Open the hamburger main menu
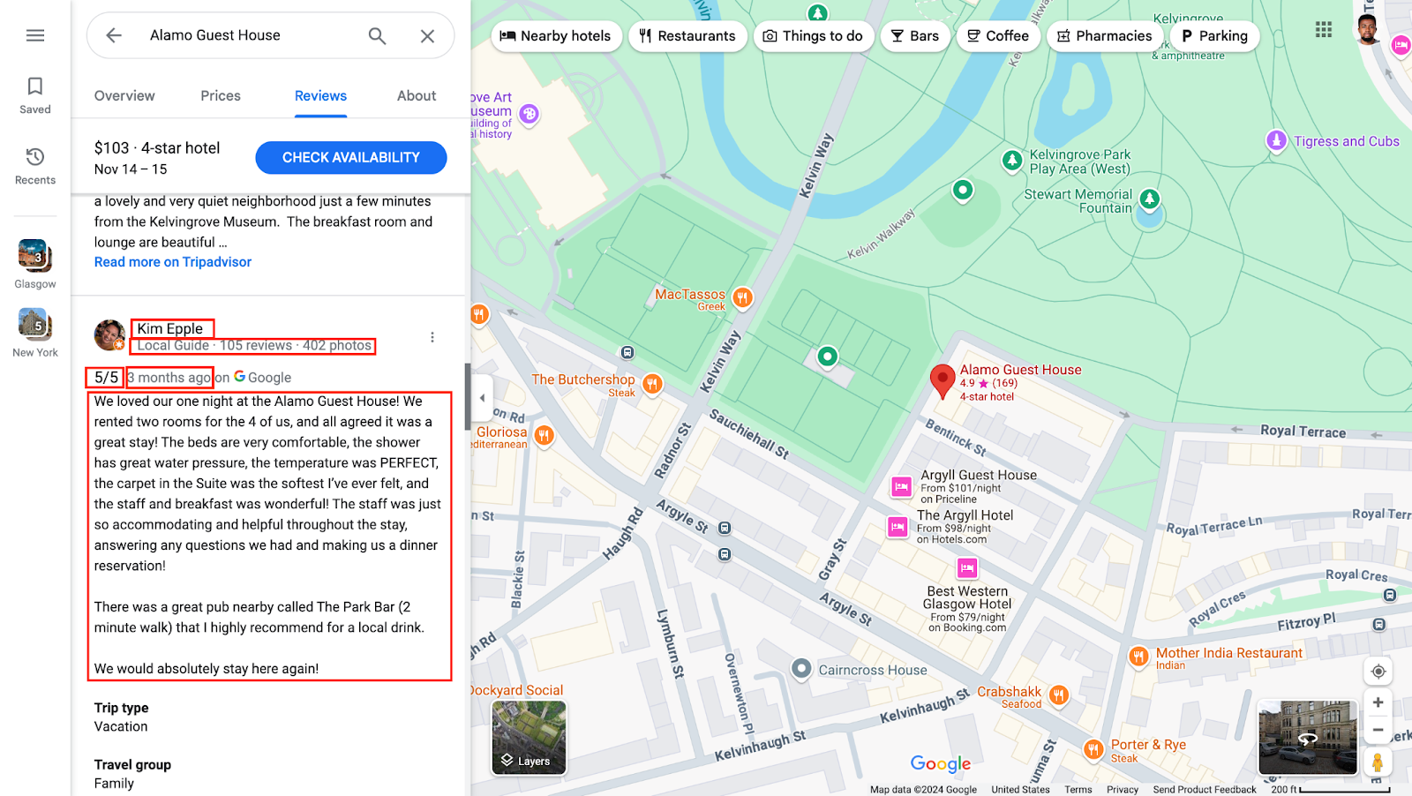Screen dimensions: 1412x796 coord(35,35)
